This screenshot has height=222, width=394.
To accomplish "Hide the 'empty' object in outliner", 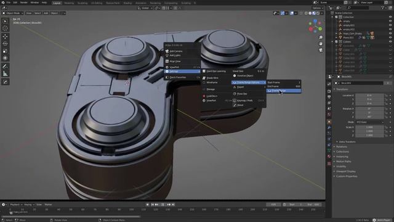I will tap(390, 21).
